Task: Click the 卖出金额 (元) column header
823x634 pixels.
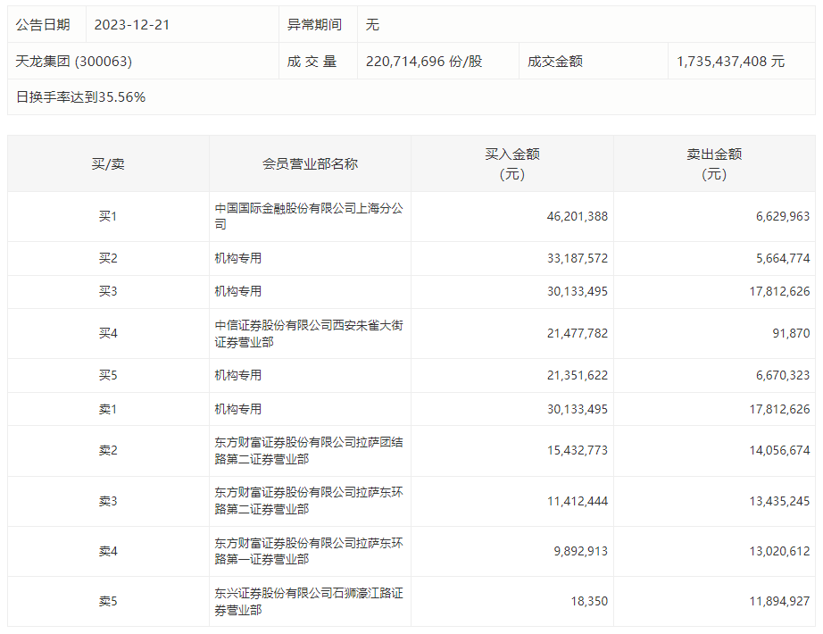Action: (x=714, y=164)
